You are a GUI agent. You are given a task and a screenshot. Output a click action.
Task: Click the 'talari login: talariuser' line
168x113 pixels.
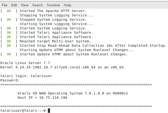pyautogui.click(x=26, y=76)
